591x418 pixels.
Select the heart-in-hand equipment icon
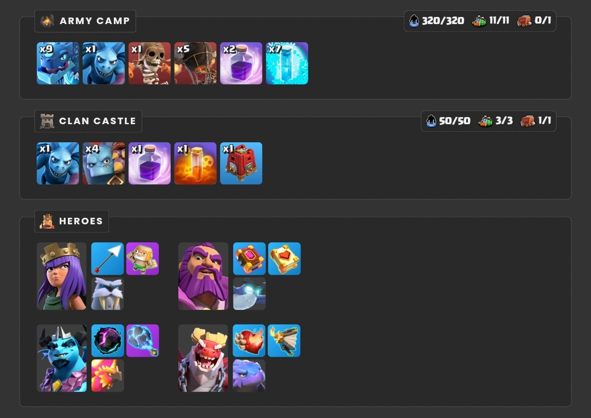[x=249, y=341]
